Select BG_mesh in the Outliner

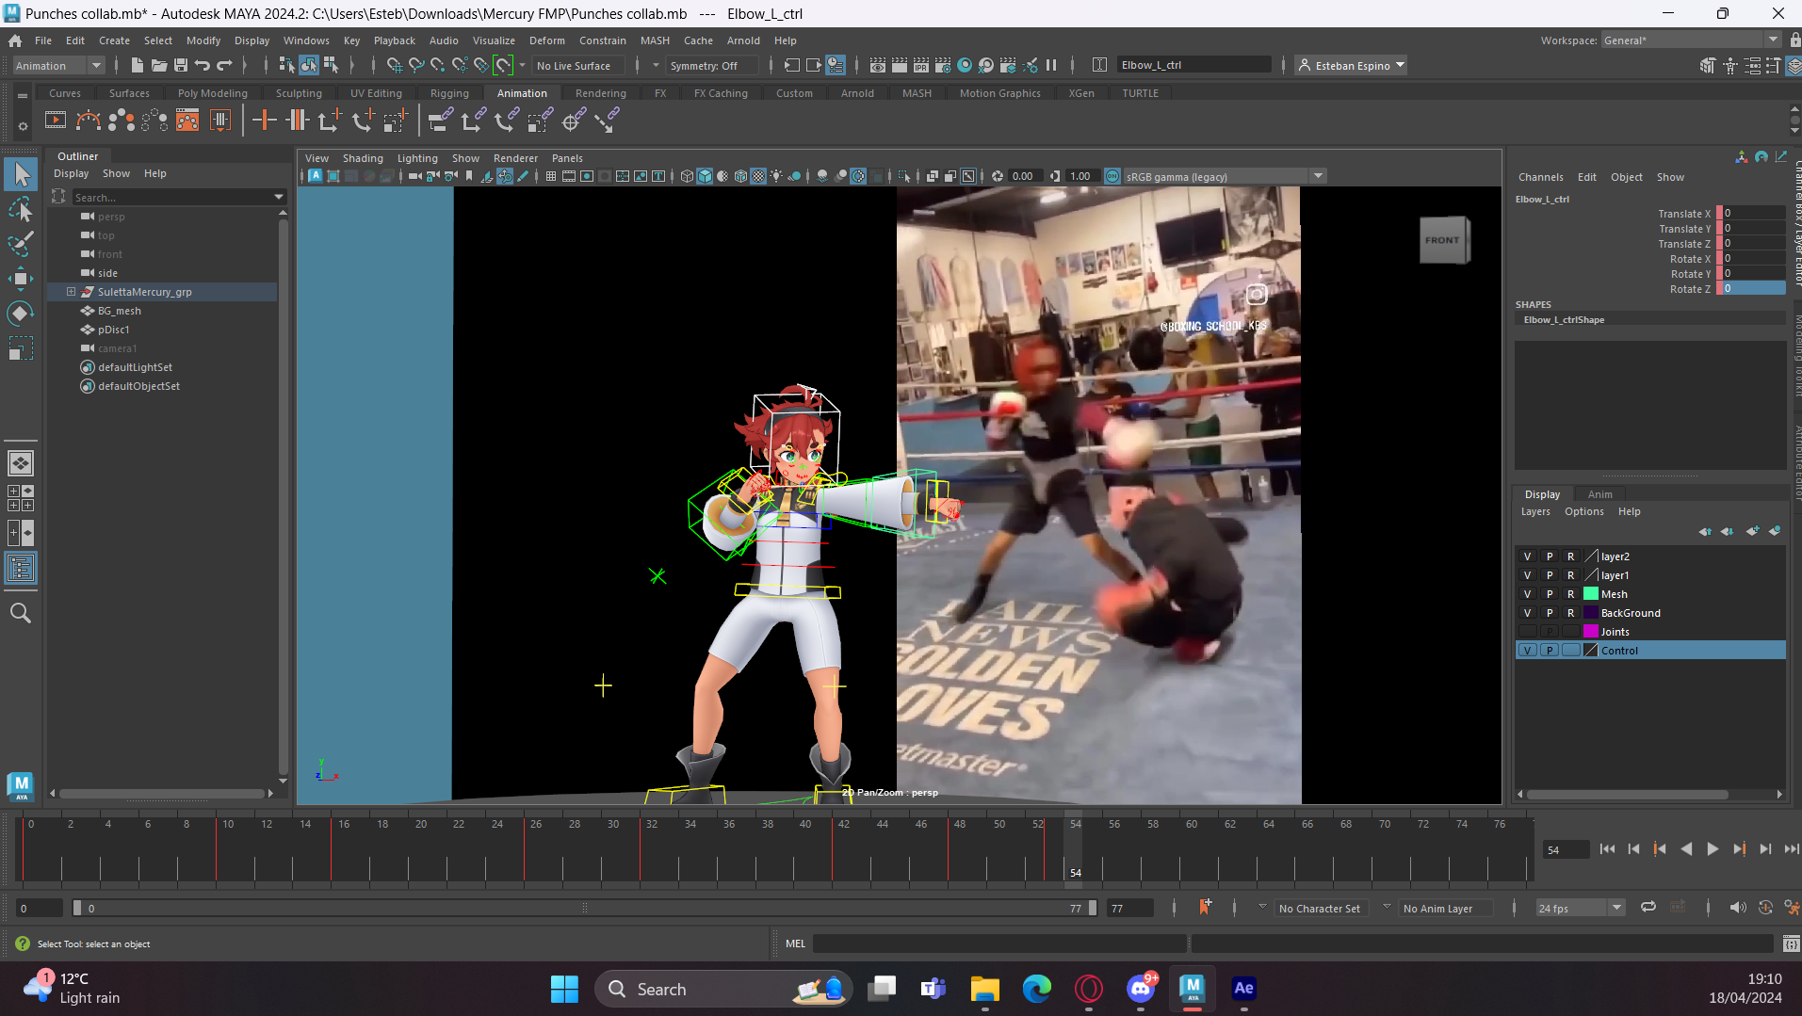pos(119,311)
